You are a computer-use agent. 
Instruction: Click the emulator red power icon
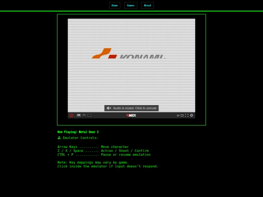tap(72, 115)
